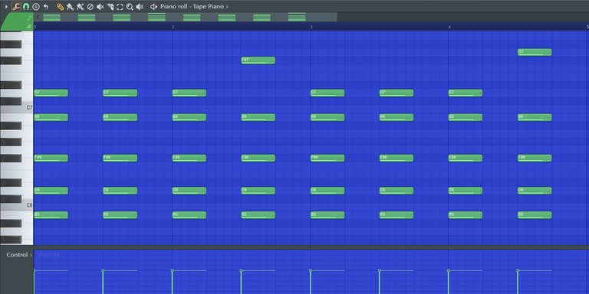589x294 pixels.
Task: Choose the Select tool dashed-square icon
Action: (120, 6)
